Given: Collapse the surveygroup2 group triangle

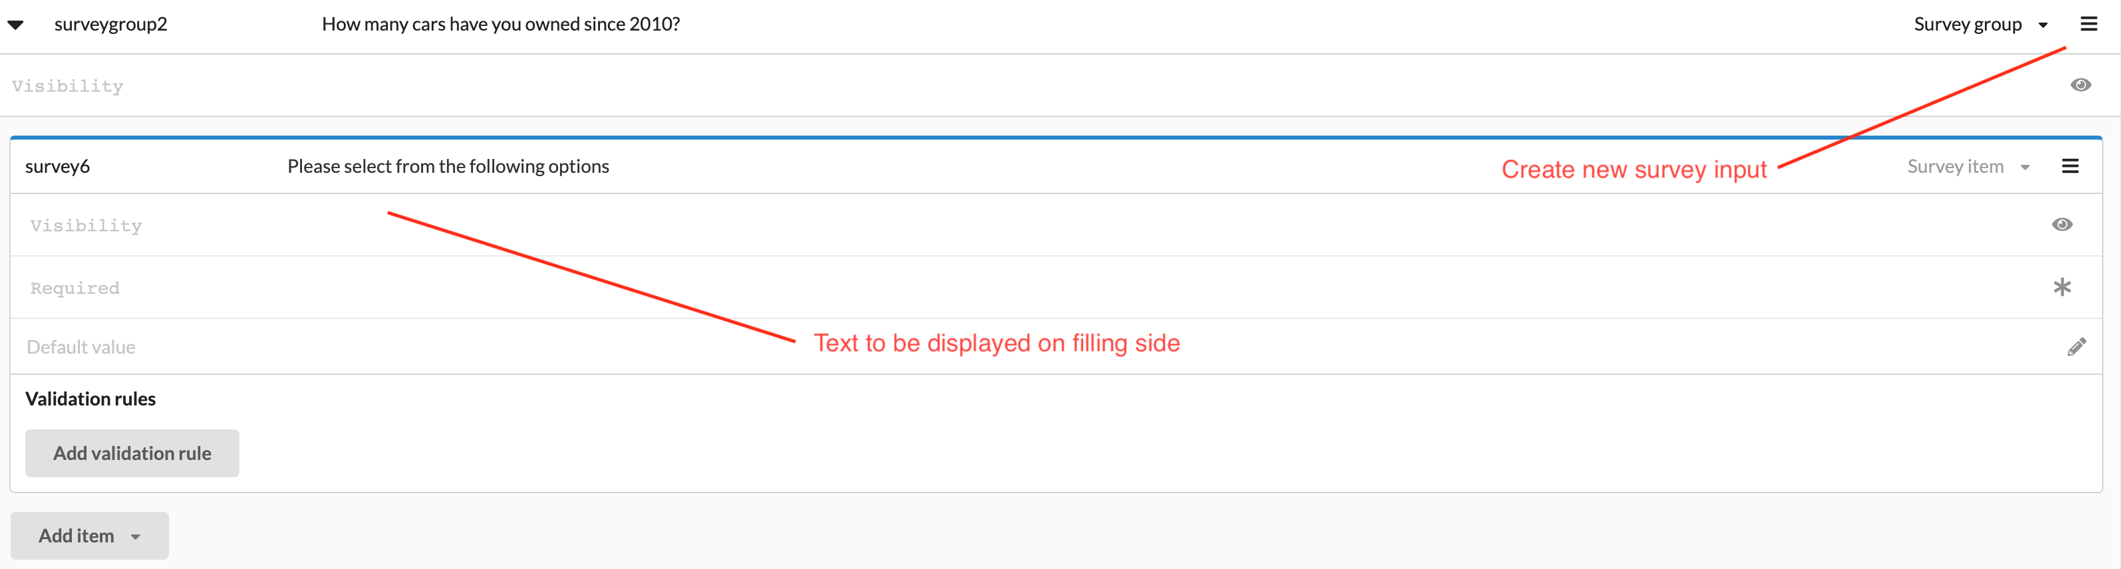Looking at the screenshot, I should pos(16,25).
